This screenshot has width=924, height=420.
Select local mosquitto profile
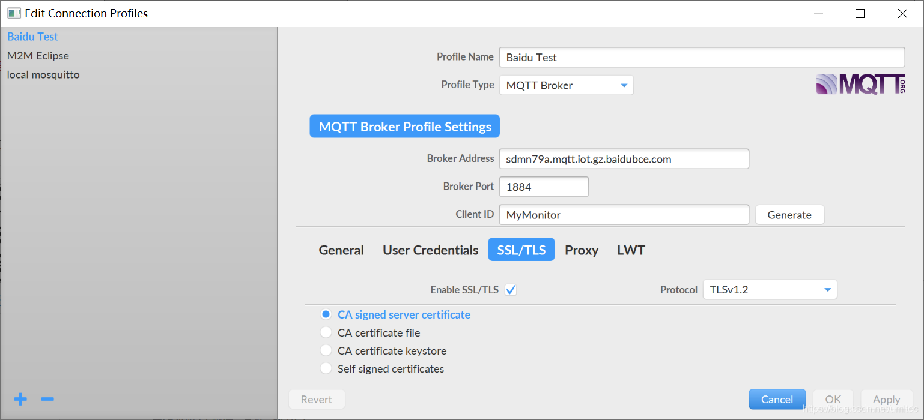coord(43,75)
